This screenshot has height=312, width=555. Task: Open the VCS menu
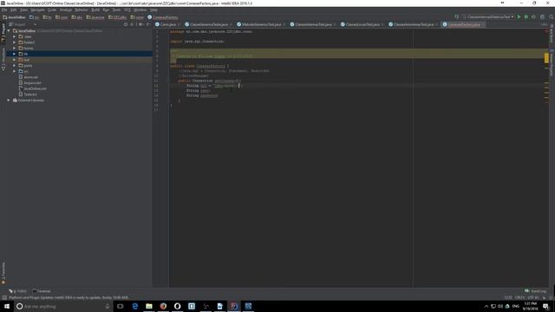pyautogui.click(x=127, y=10)
